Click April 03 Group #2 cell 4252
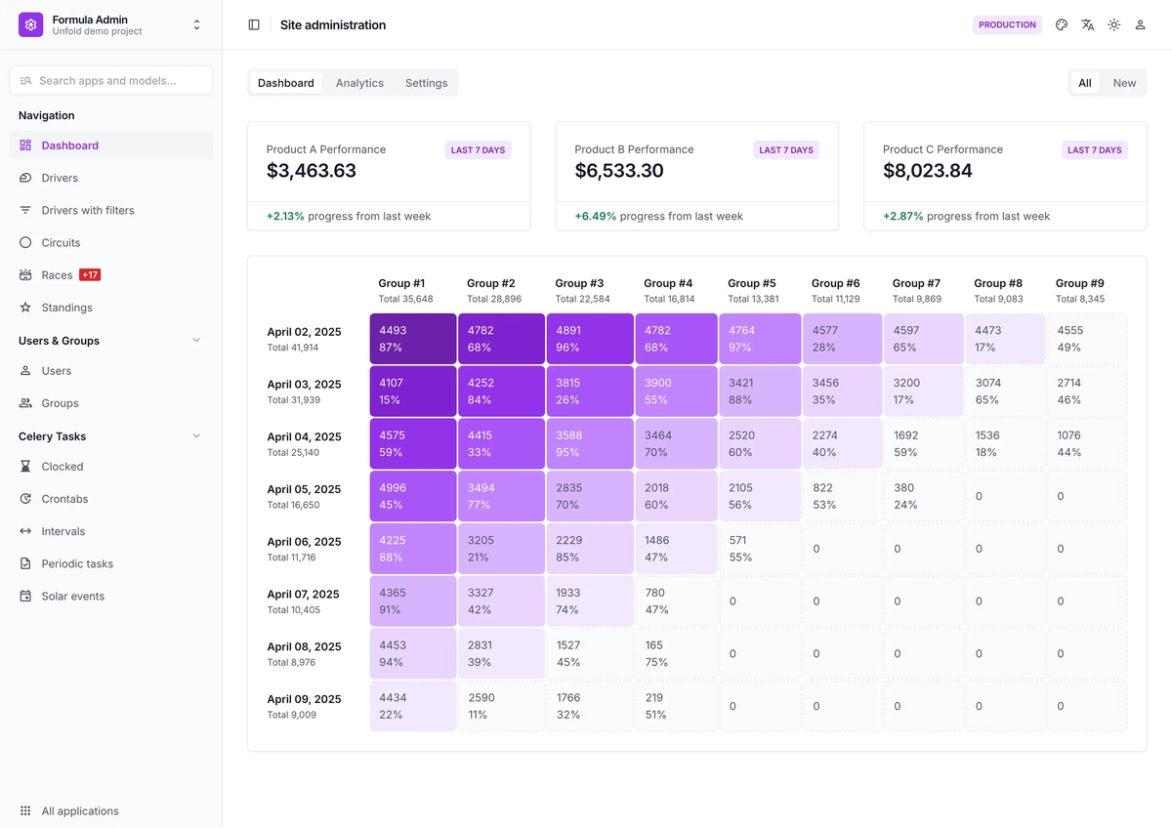Screen dimensions: 1172x828 tap(501, 392)
